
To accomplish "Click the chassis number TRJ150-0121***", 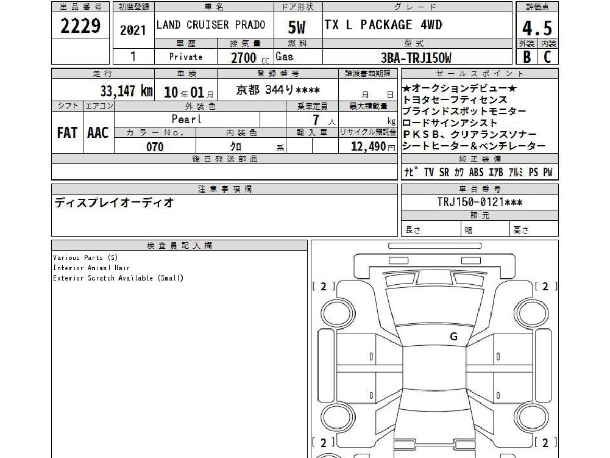I will (480, 202).
